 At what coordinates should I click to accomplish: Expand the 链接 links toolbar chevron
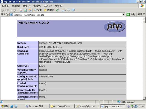(x=144, y=14)
